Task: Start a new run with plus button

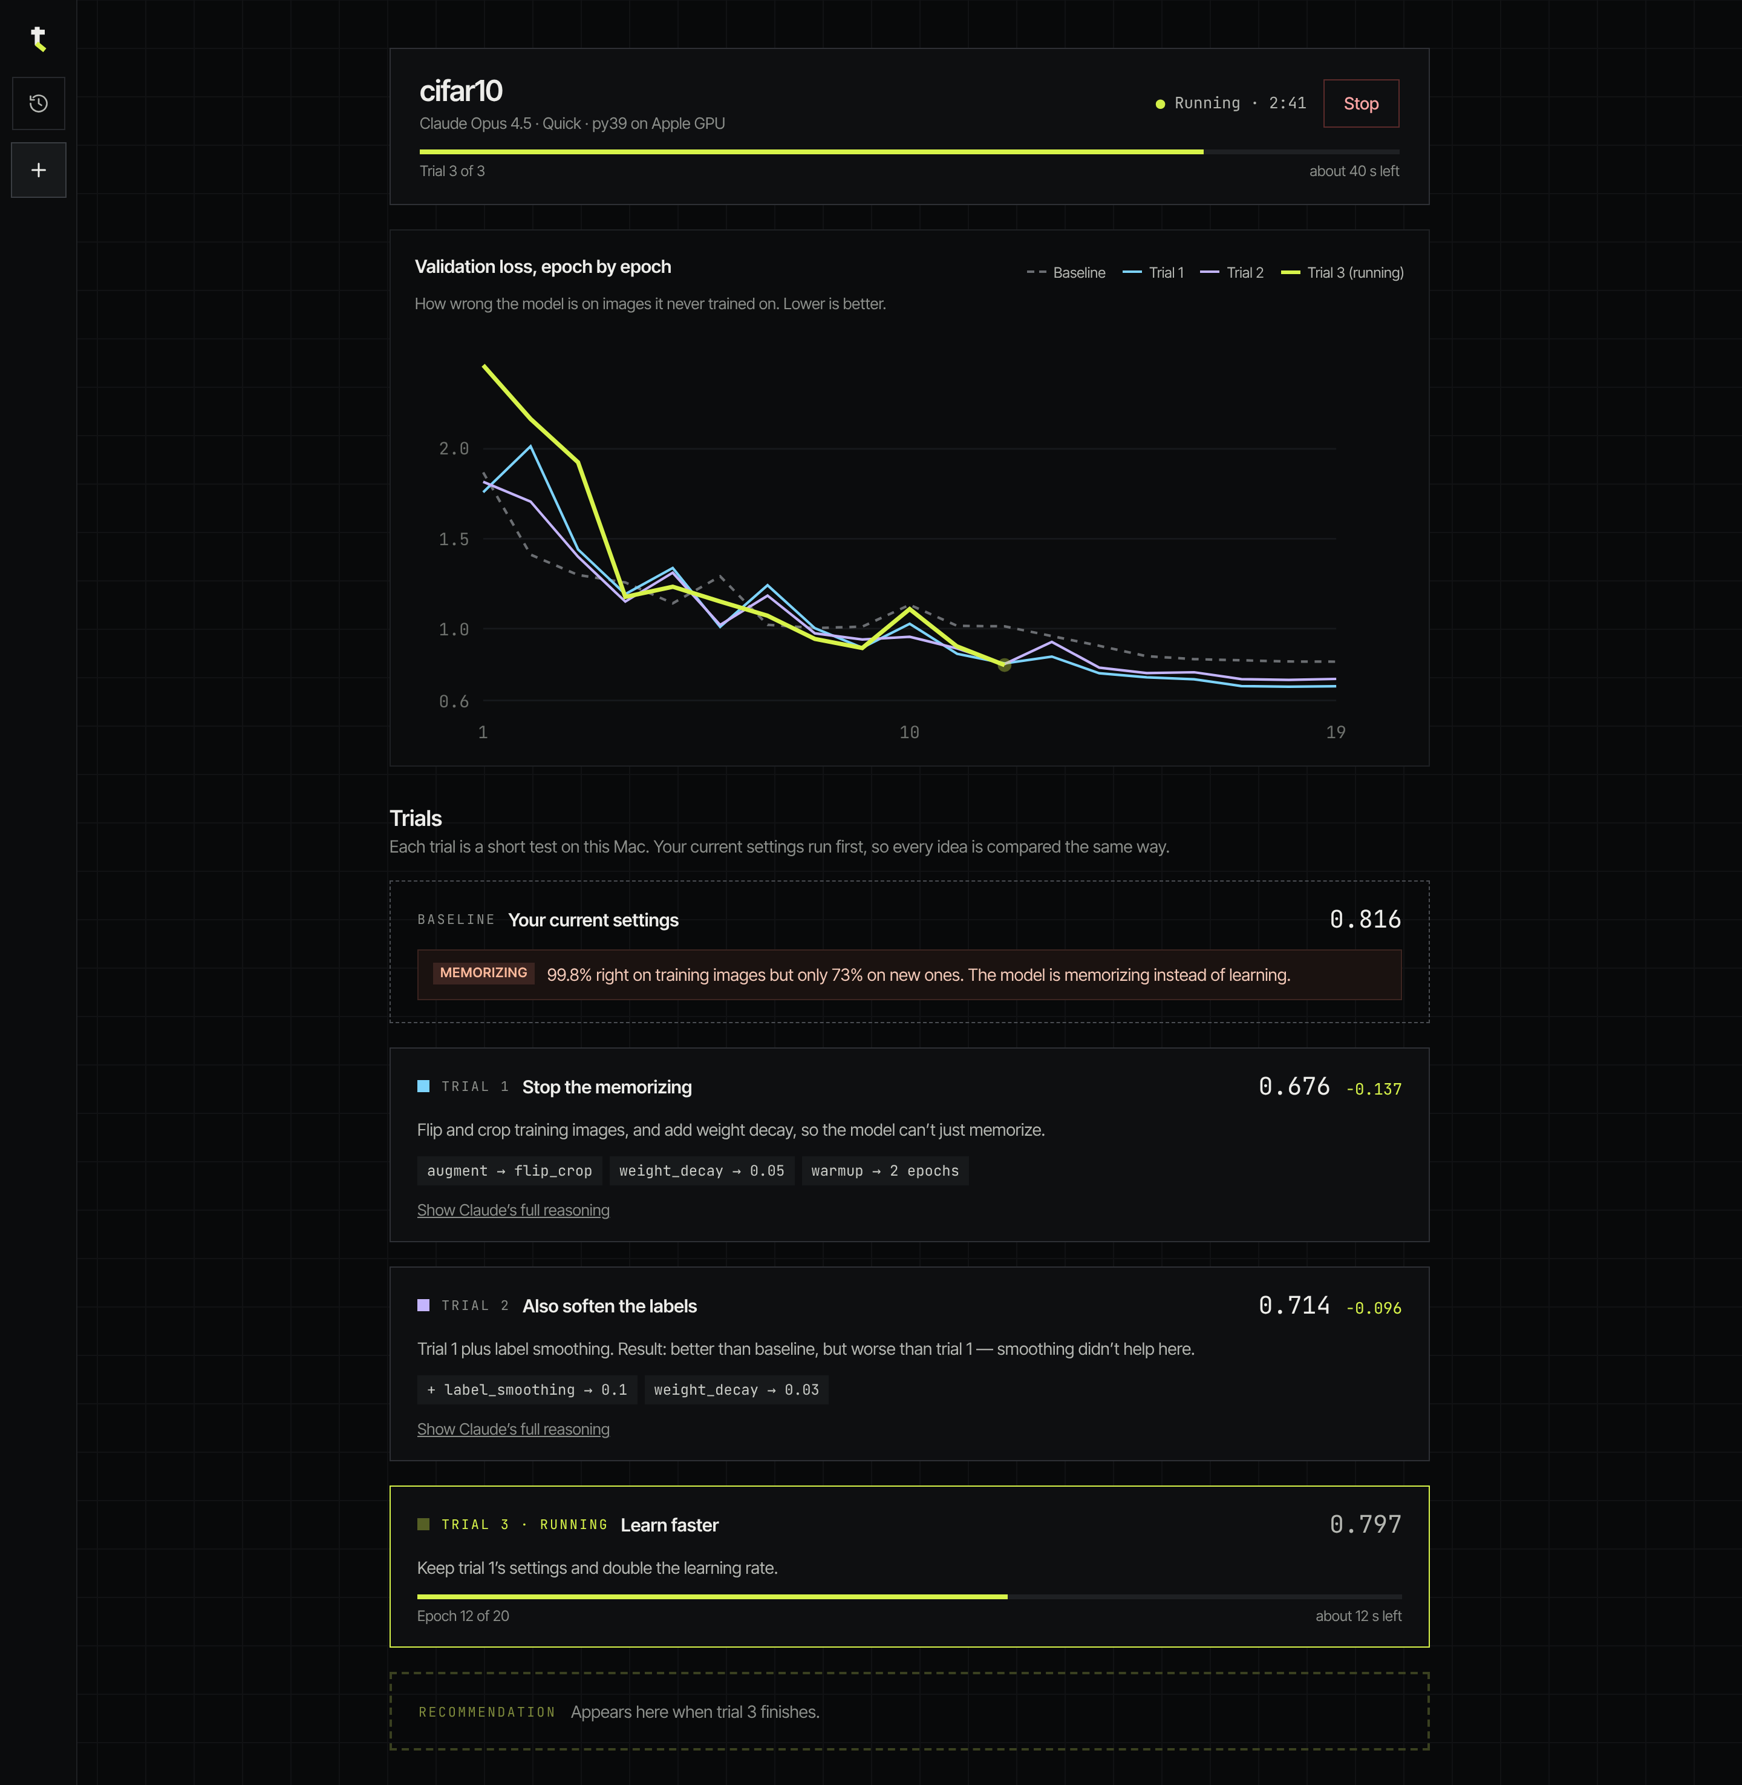Action: (39, 170)
